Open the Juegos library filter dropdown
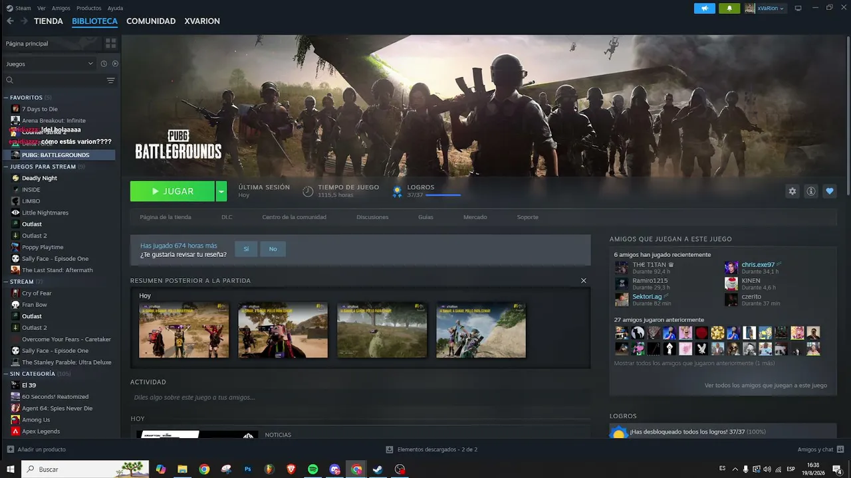851x478 pixels. (49, 64)
